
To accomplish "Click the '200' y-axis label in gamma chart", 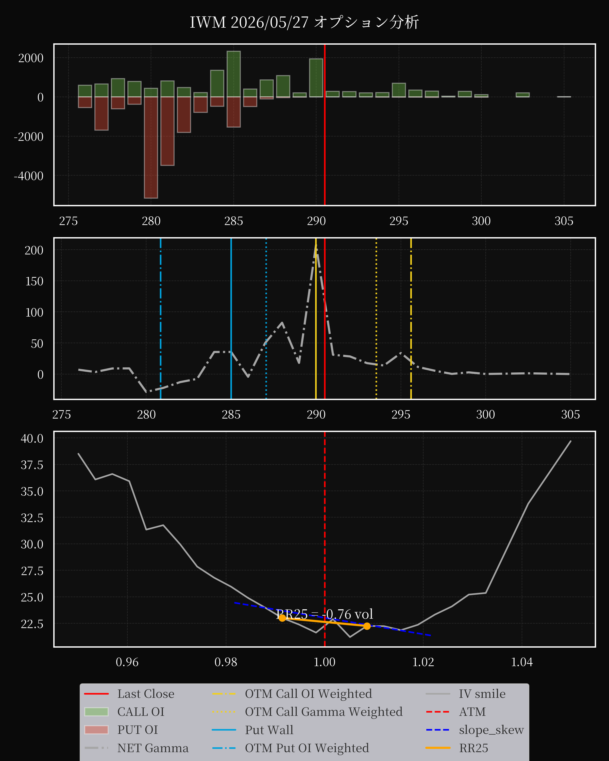I will 34,250.
